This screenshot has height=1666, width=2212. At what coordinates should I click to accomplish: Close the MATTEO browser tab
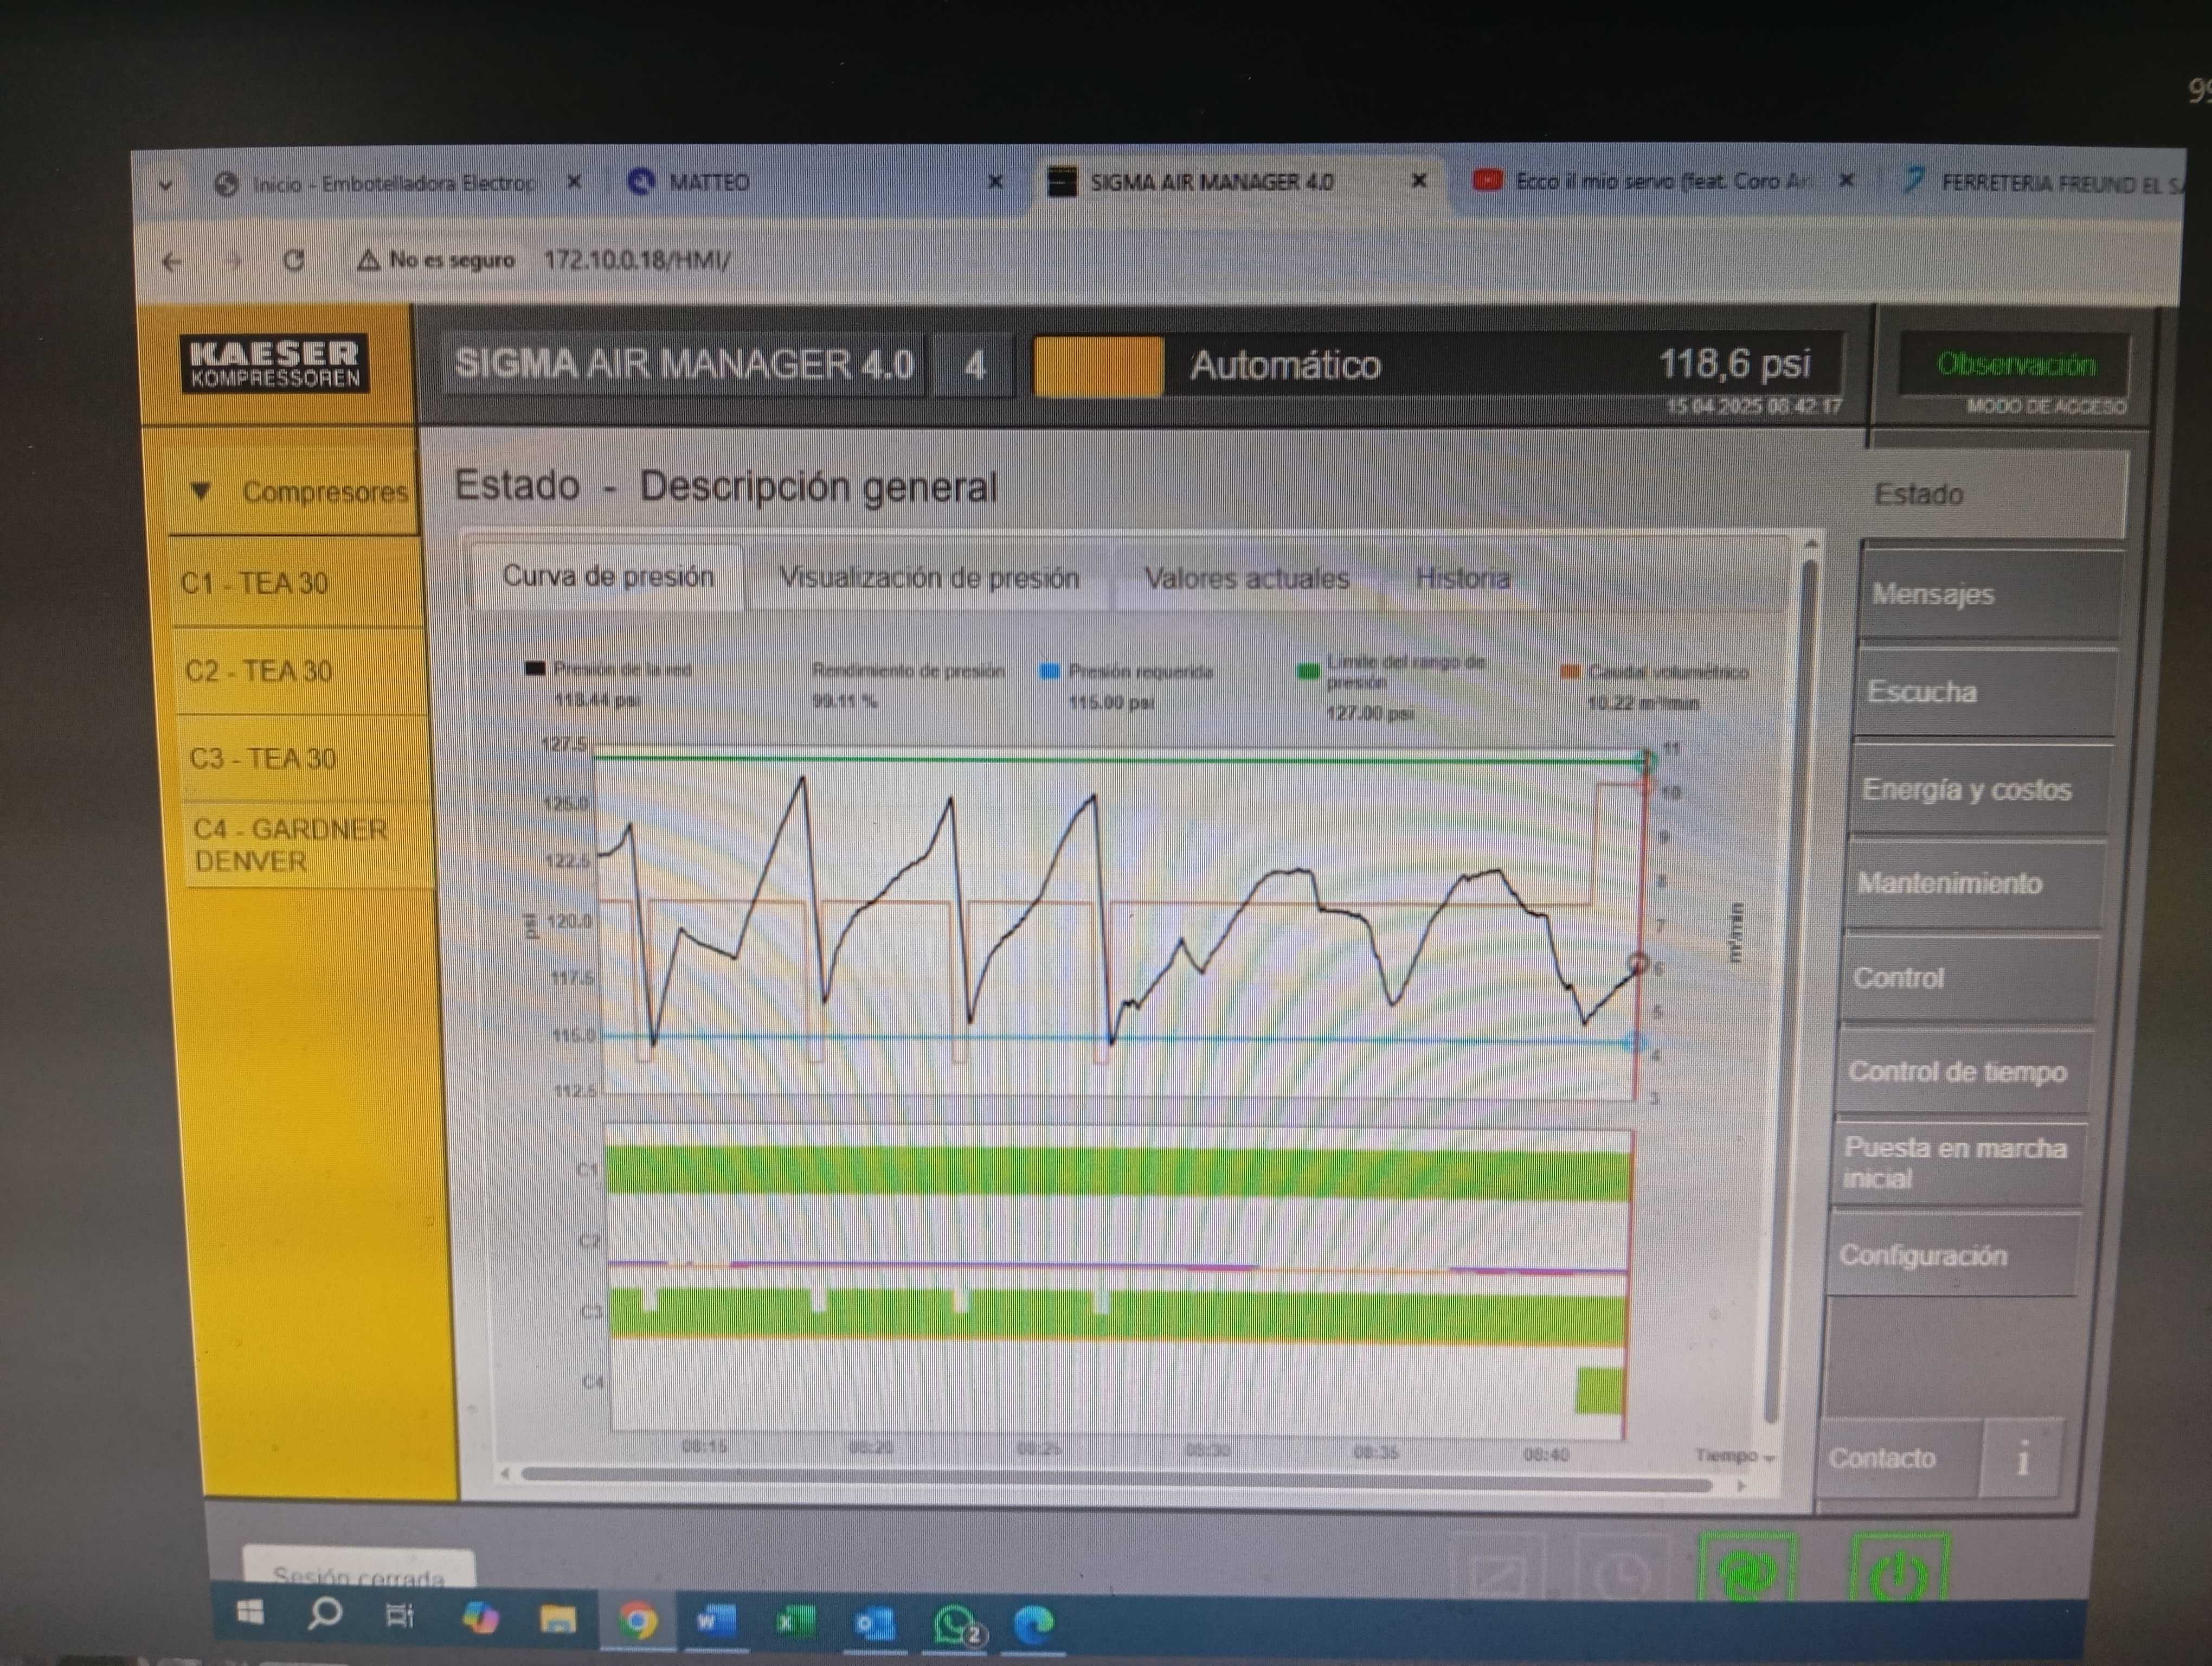point(995,182)
